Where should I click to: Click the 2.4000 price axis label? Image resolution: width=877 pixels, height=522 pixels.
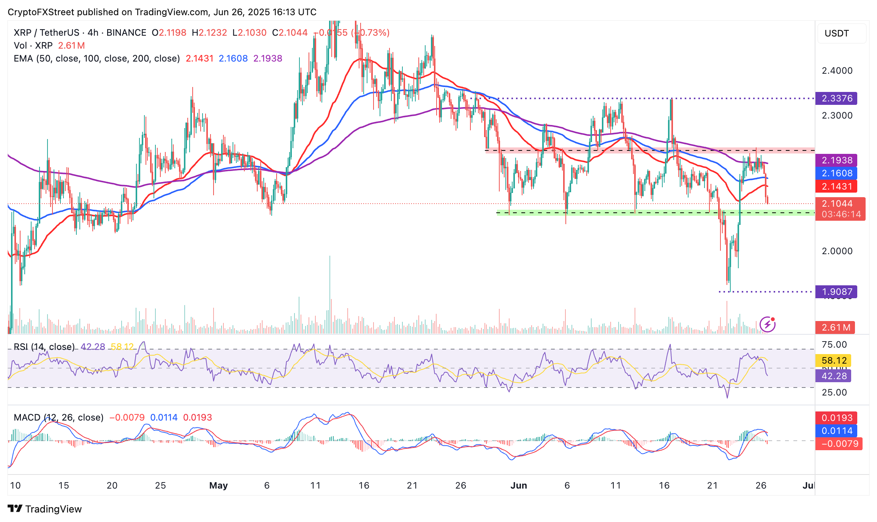click(837, 71)
